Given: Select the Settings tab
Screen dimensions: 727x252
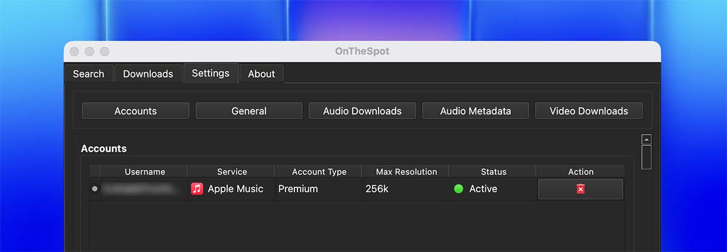Looking at the screenshot, I should (210, 73).
